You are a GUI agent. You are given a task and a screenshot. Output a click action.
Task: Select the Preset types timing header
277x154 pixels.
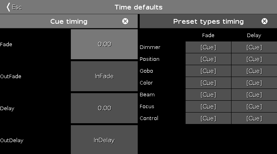click(208, 21)
